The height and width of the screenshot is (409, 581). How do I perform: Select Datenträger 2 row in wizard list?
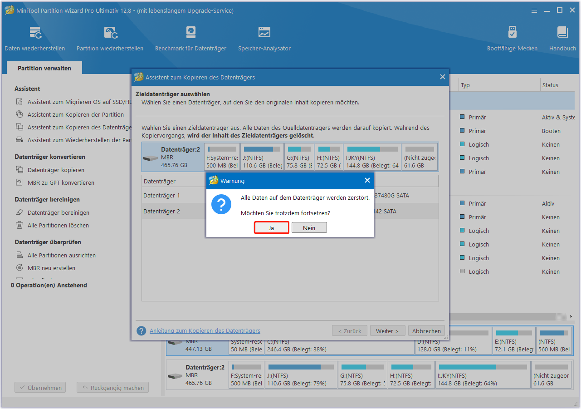pos(290,211)
